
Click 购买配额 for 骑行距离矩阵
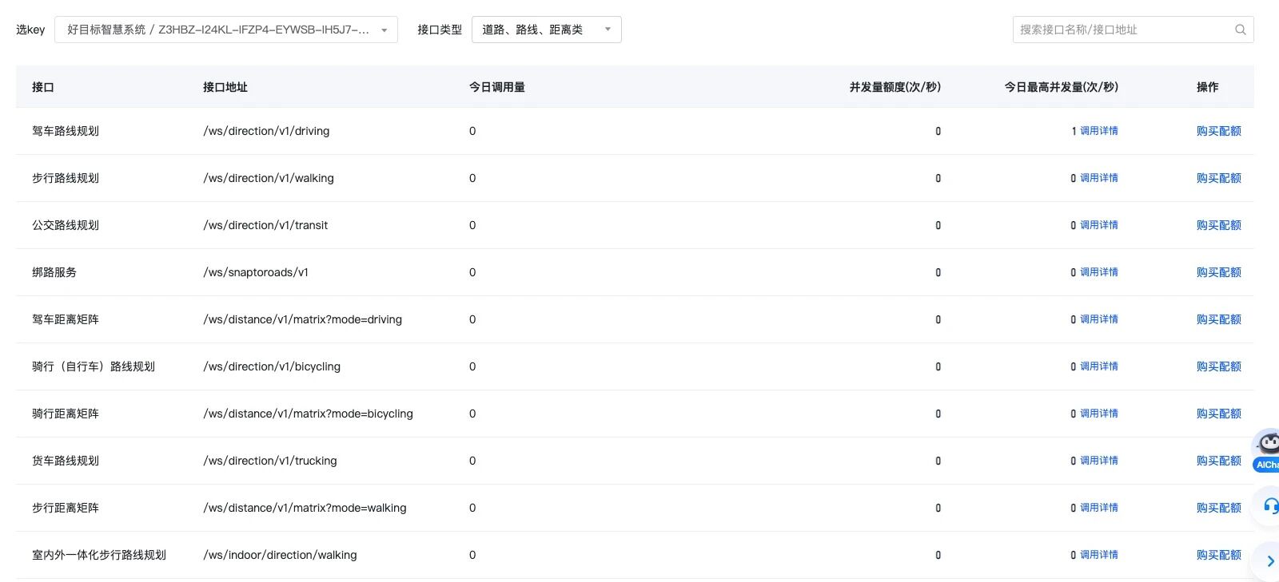point(1219,414)
